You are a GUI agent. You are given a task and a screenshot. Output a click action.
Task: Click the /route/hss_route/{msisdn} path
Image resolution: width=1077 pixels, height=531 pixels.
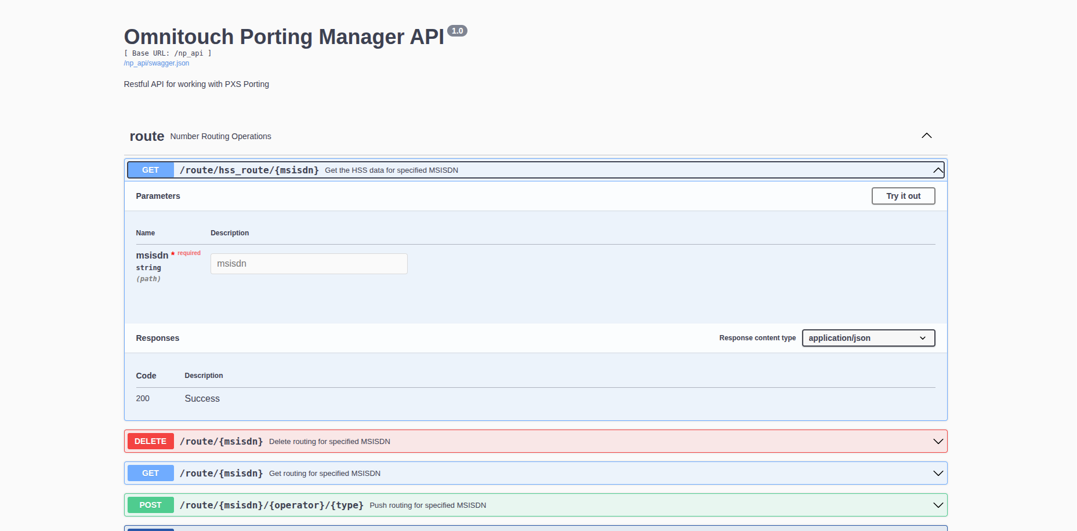pos(249,170)
